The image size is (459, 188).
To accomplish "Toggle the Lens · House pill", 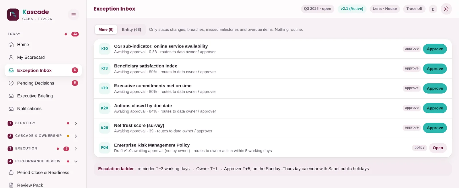I will click(385, 9).
